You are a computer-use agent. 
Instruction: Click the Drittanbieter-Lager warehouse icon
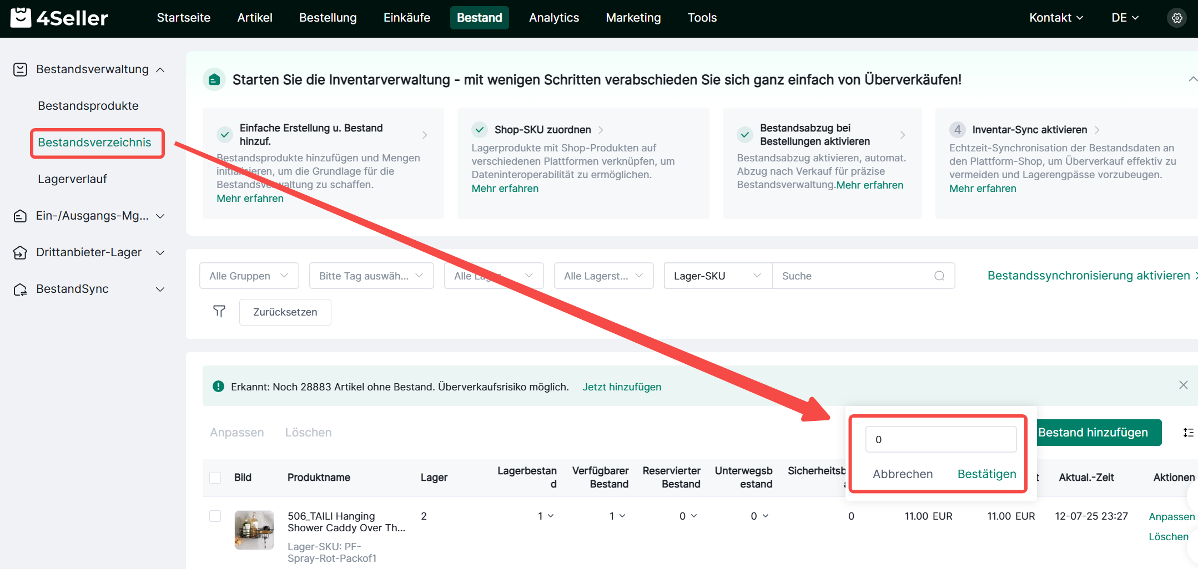coord(21,253)
